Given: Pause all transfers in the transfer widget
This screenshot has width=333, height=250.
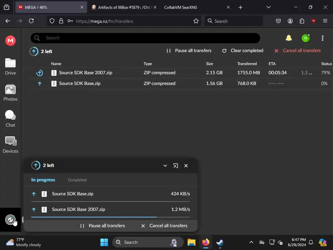Looking at the screenshot, I should [x=102, y=226].
